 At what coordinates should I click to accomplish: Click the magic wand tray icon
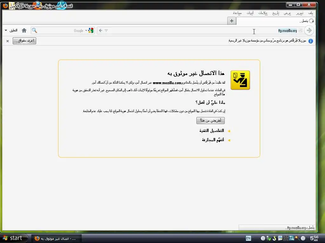click(x=297, y=238)
